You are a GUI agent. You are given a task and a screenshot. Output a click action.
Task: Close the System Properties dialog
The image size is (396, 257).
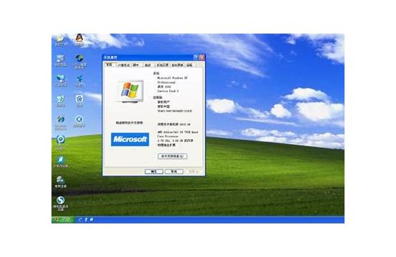[x=202, y=57]
